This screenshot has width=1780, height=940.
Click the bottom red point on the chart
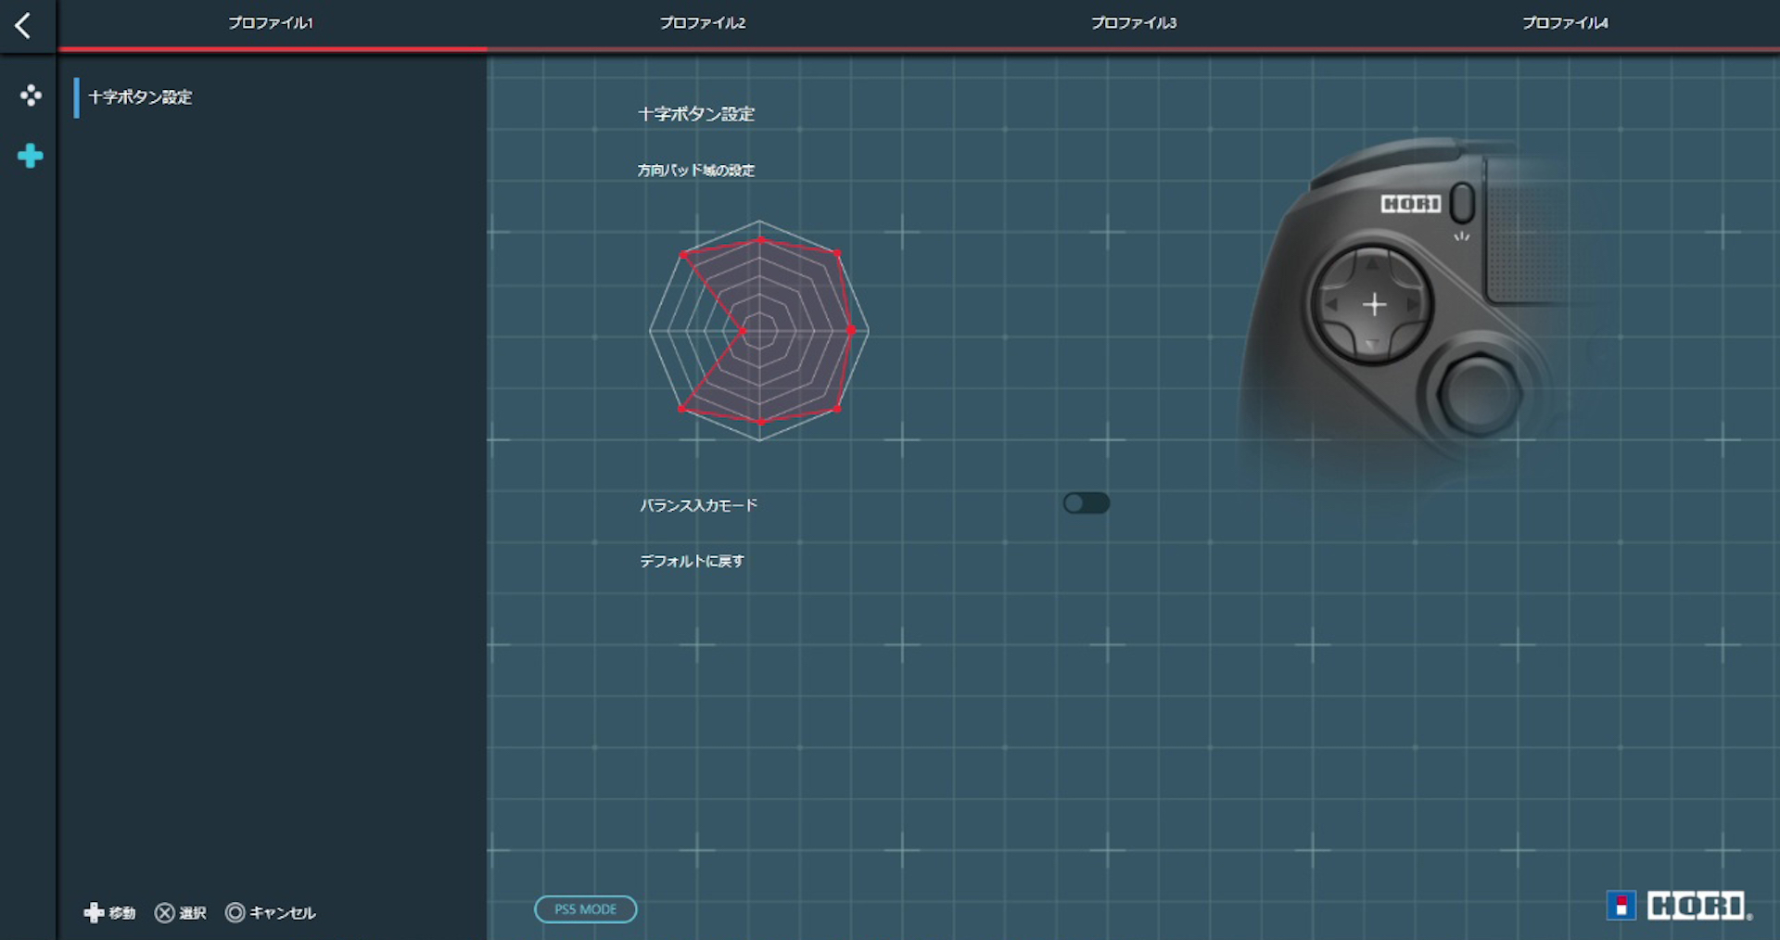pos(760,422)
